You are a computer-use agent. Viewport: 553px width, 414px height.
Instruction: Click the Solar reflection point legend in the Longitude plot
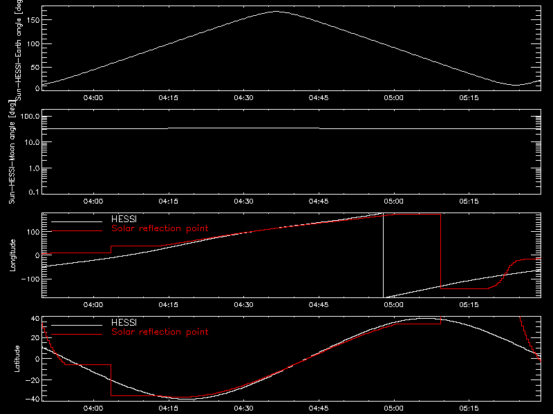pyautogui.click(x=160, y=228)
